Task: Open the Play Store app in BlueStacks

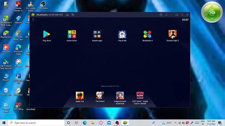Action: click(47, 34)
